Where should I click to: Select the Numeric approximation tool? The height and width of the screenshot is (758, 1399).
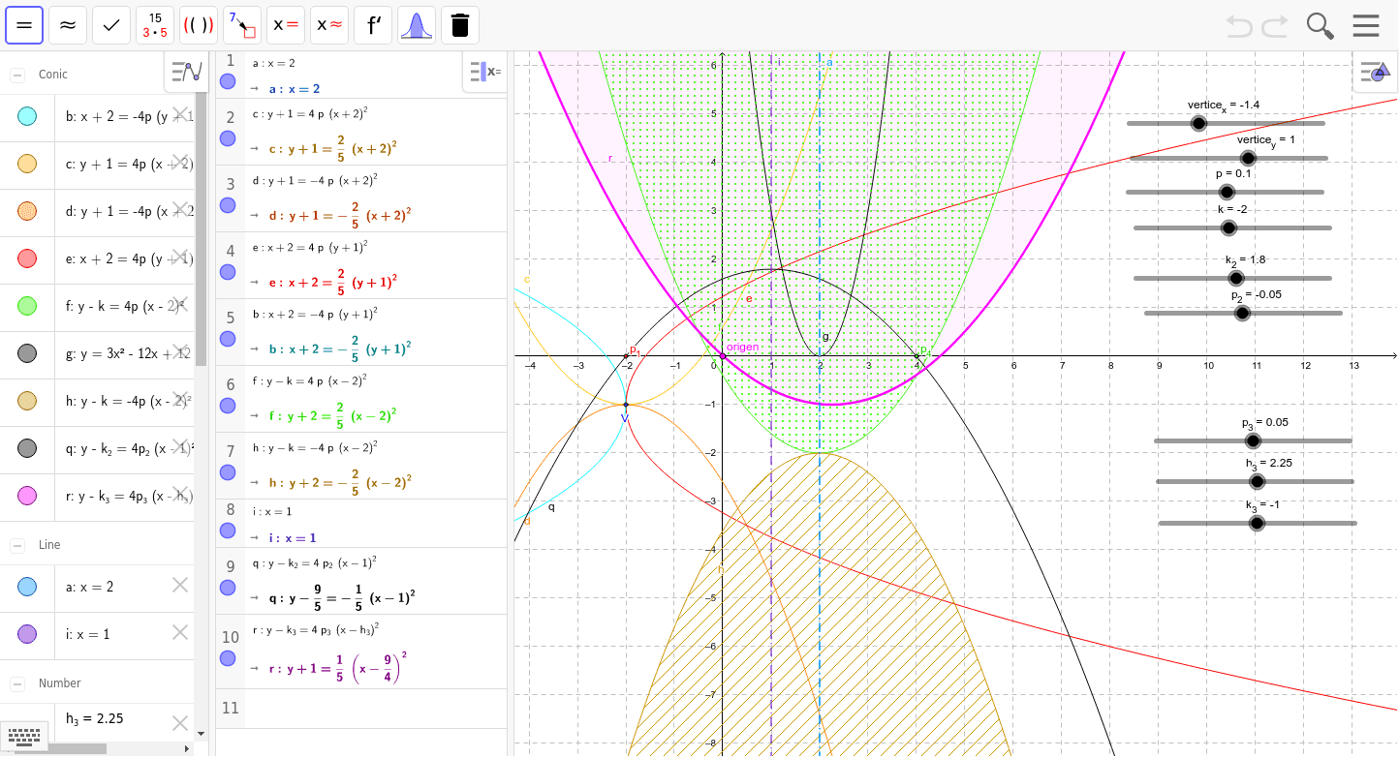[68, 25]
